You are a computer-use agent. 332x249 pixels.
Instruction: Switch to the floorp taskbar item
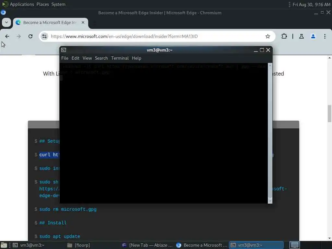coord(93,245)
